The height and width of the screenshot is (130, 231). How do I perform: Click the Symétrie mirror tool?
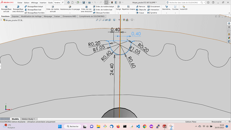point(152,13)
